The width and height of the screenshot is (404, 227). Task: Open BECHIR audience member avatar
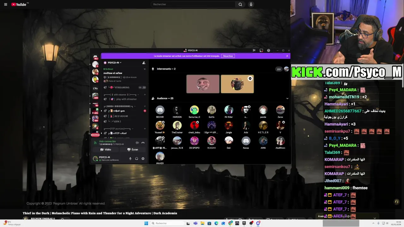click(160, 110)
